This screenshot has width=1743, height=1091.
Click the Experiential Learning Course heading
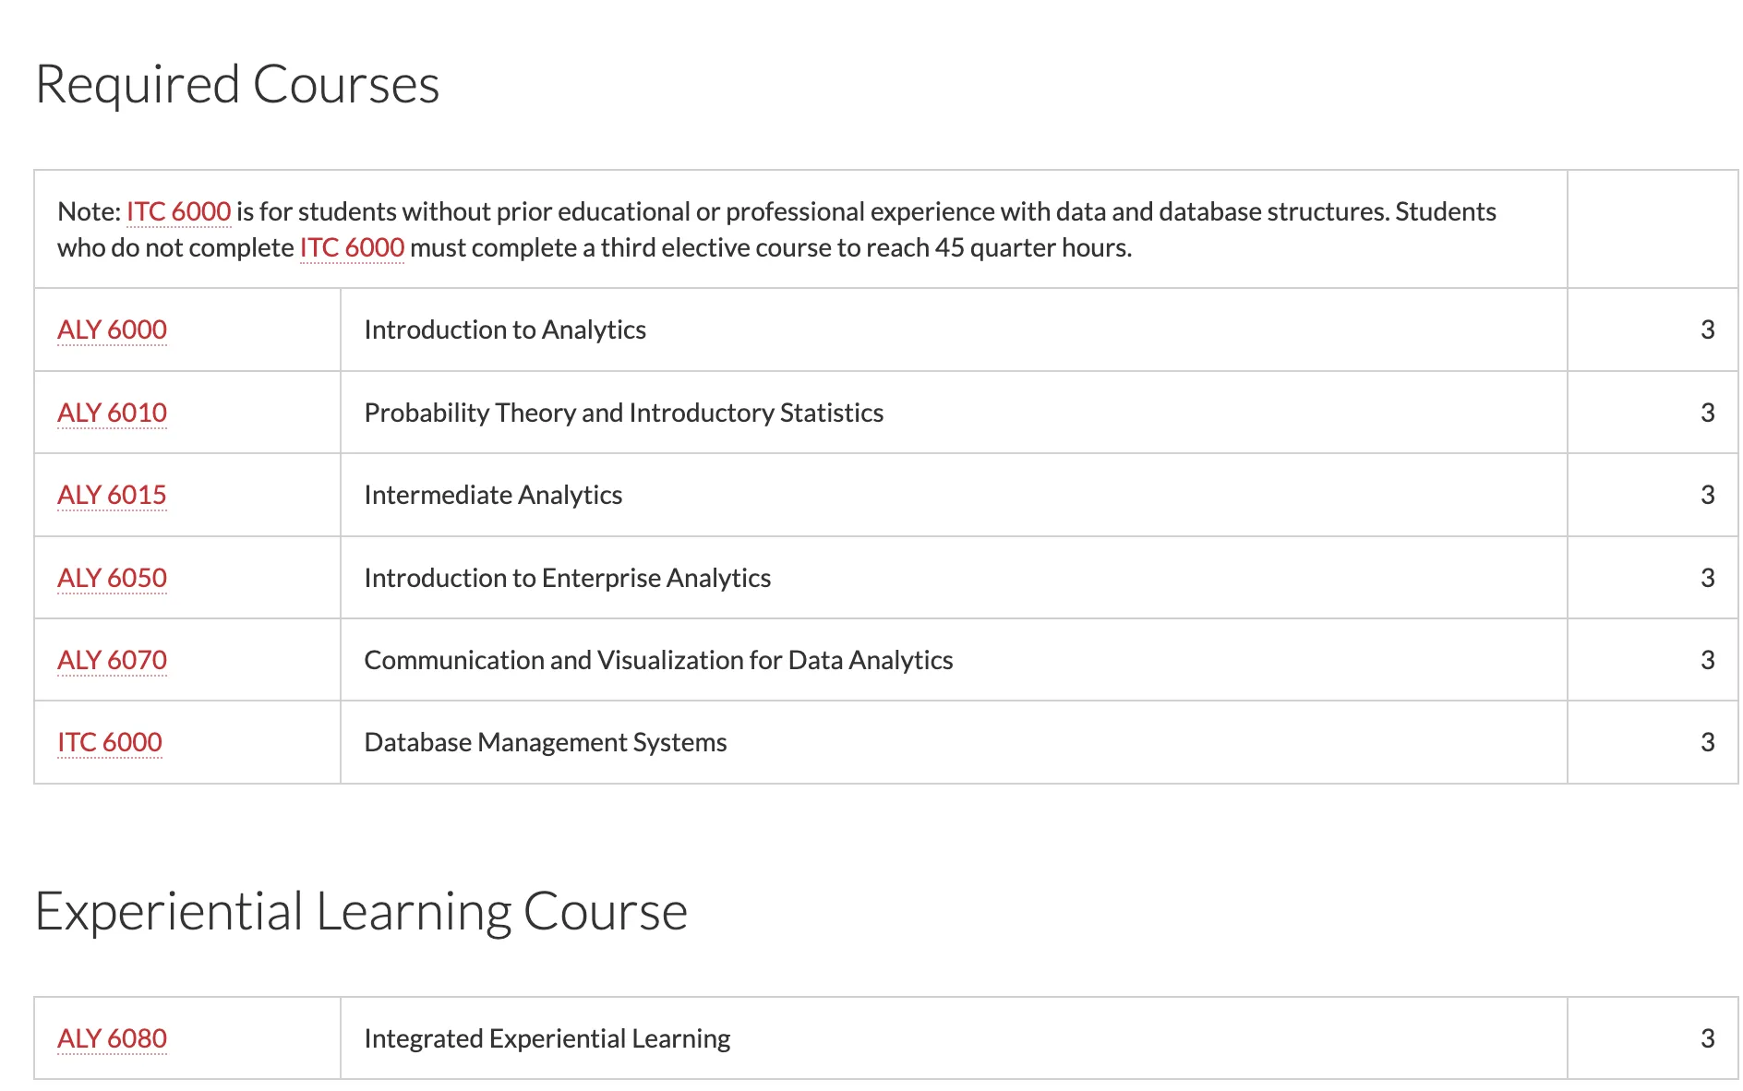click(361, 911)
